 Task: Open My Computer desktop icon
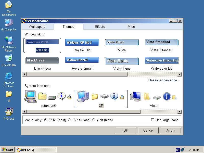[9, 25]
